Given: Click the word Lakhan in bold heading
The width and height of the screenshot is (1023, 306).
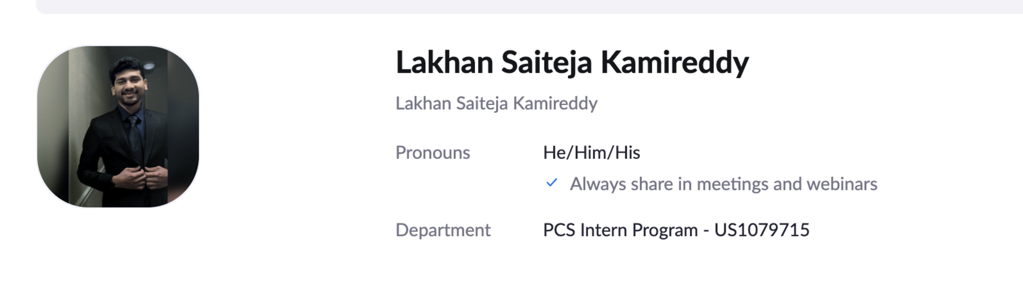Looking at the screenshot, I should (x=445, y=63).
